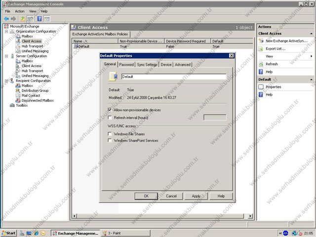Click the policy name field containing Default
The image size is (316, 237).
[174, 77]
